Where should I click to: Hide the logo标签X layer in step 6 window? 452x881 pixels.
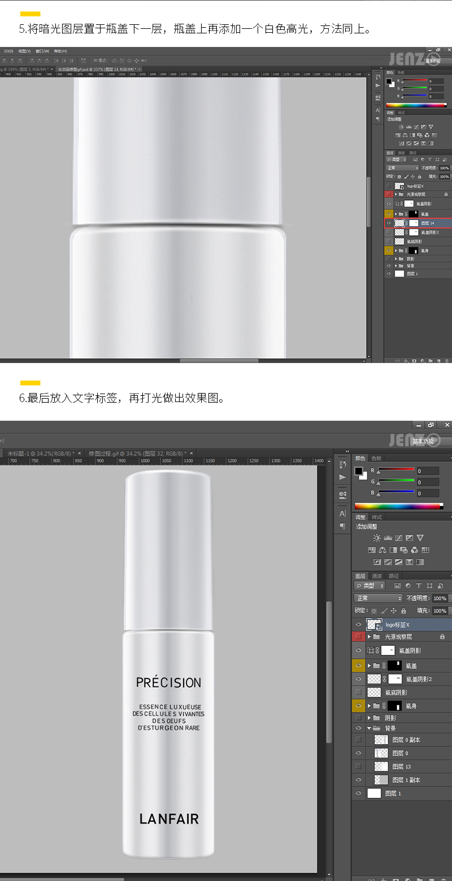pyautogui.click(x=358, y=624)
